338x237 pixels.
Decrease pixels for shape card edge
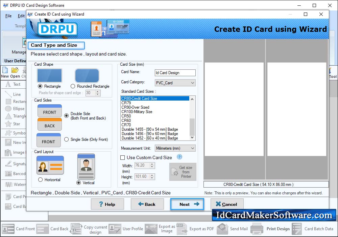pyautogui.click(x=98, y=94)
